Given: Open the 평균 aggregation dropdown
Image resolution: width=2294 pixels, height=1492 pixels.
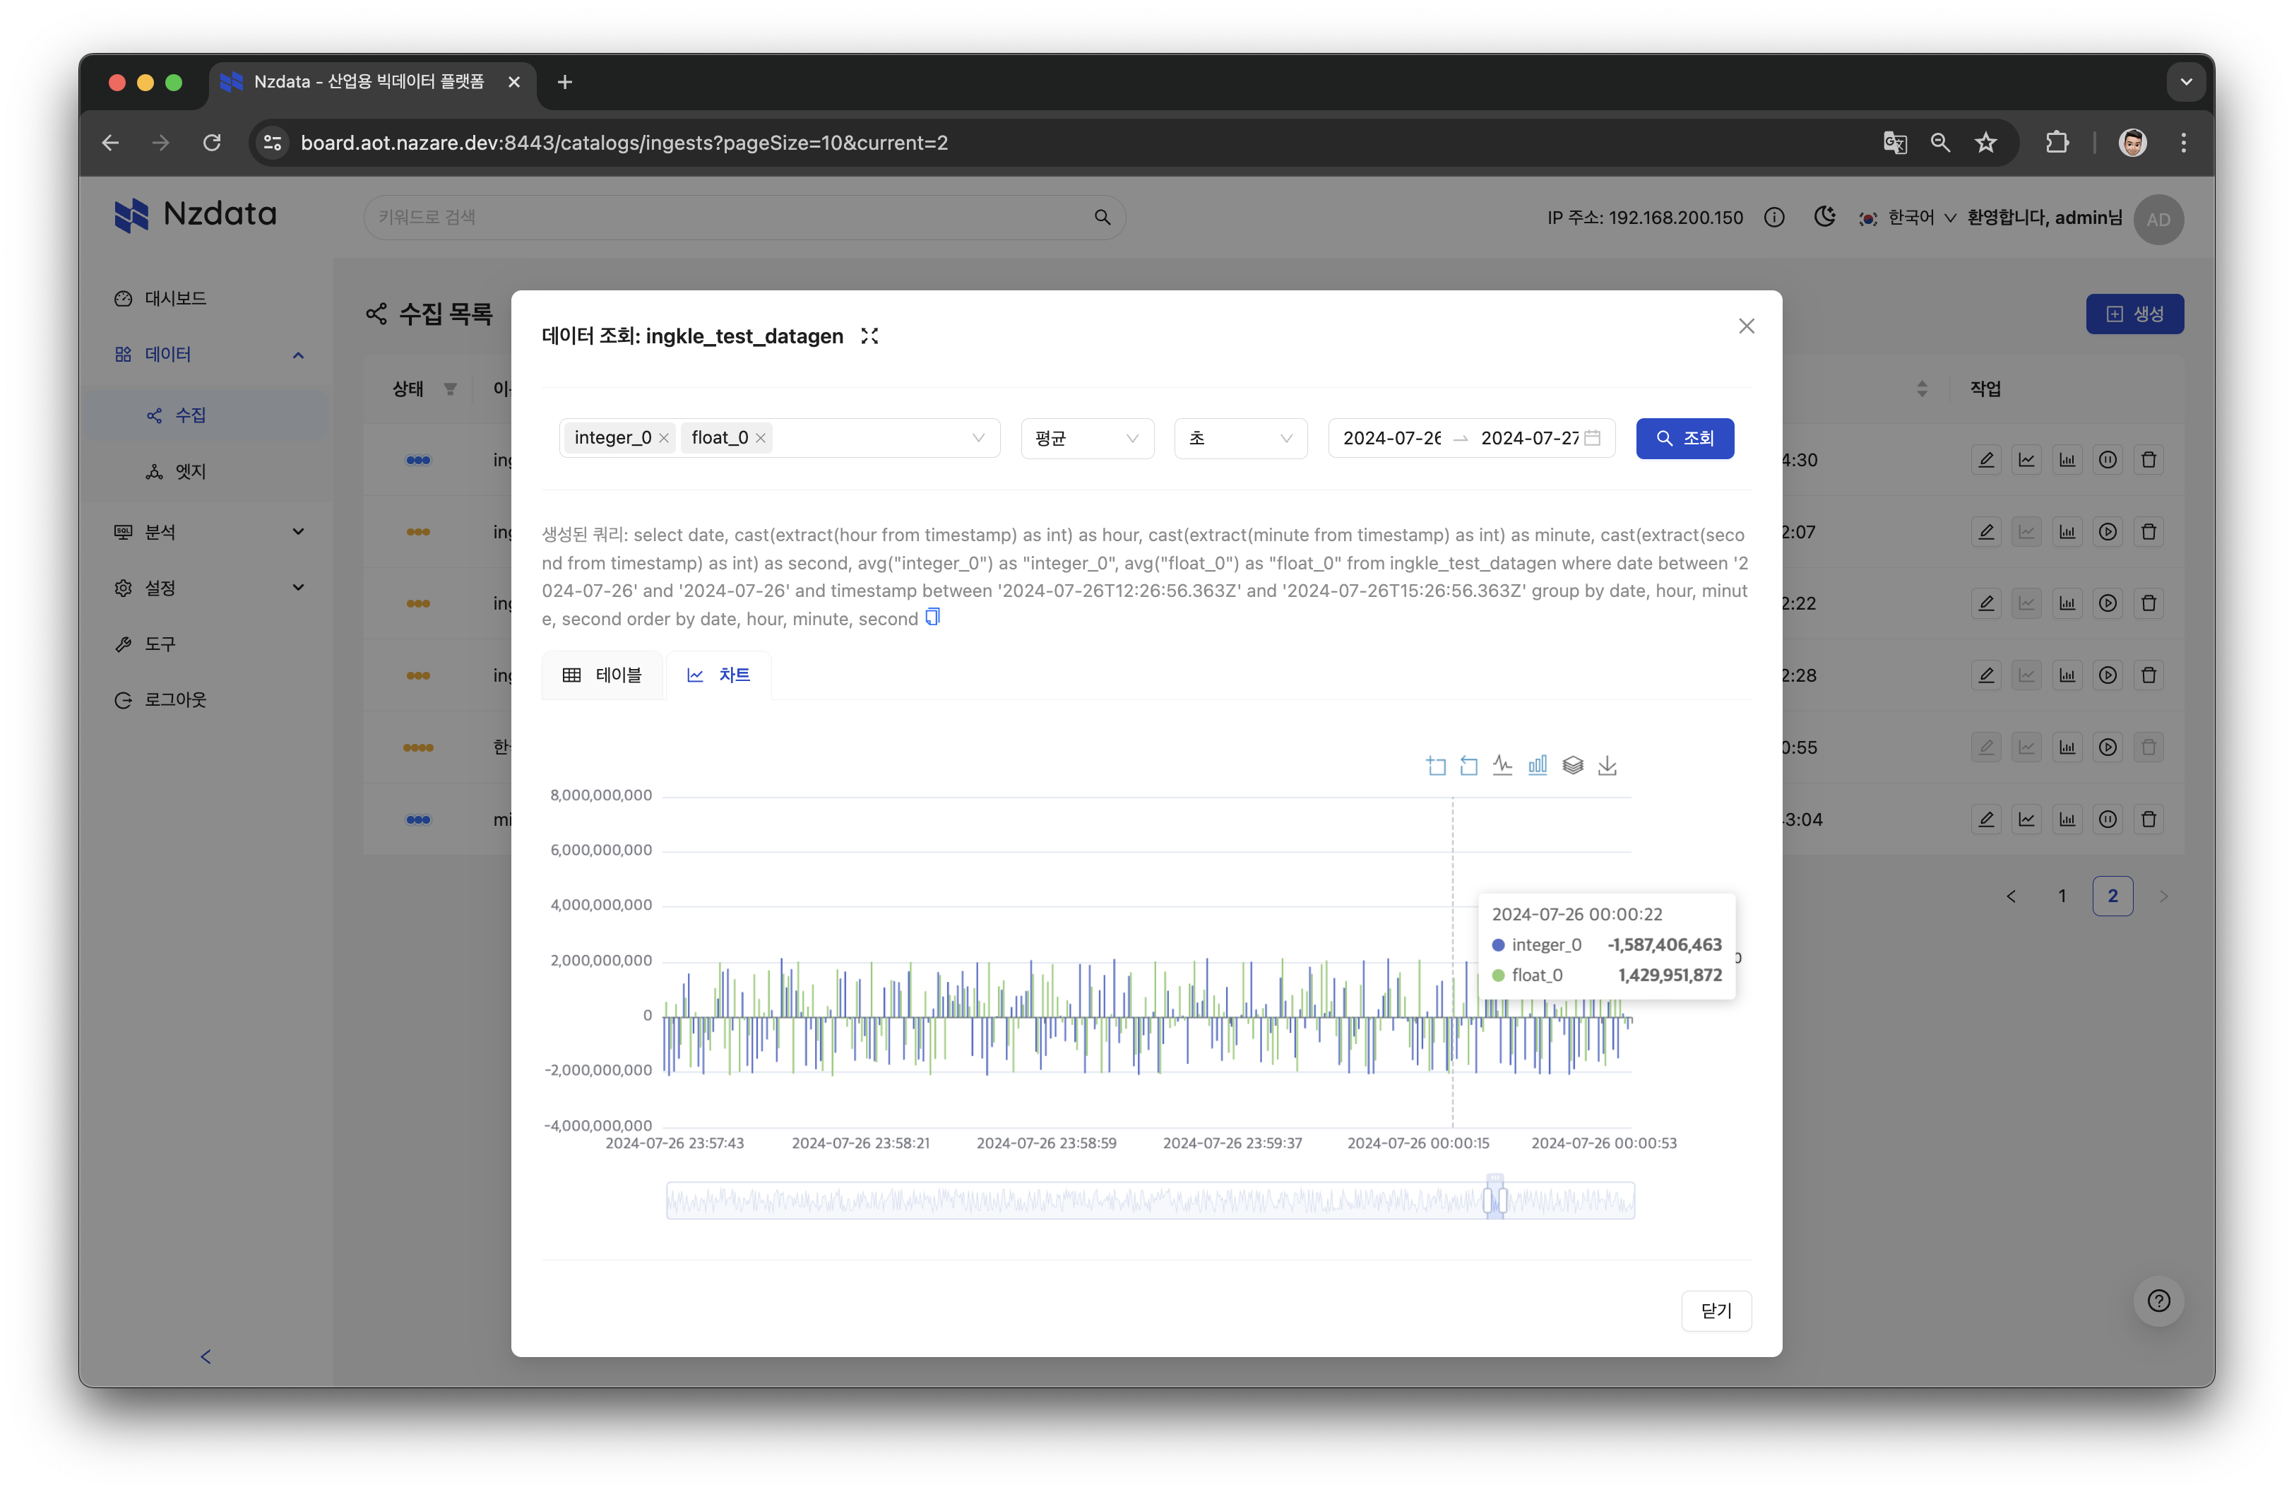Looking at the screenshot, I should click(1086, 439).
